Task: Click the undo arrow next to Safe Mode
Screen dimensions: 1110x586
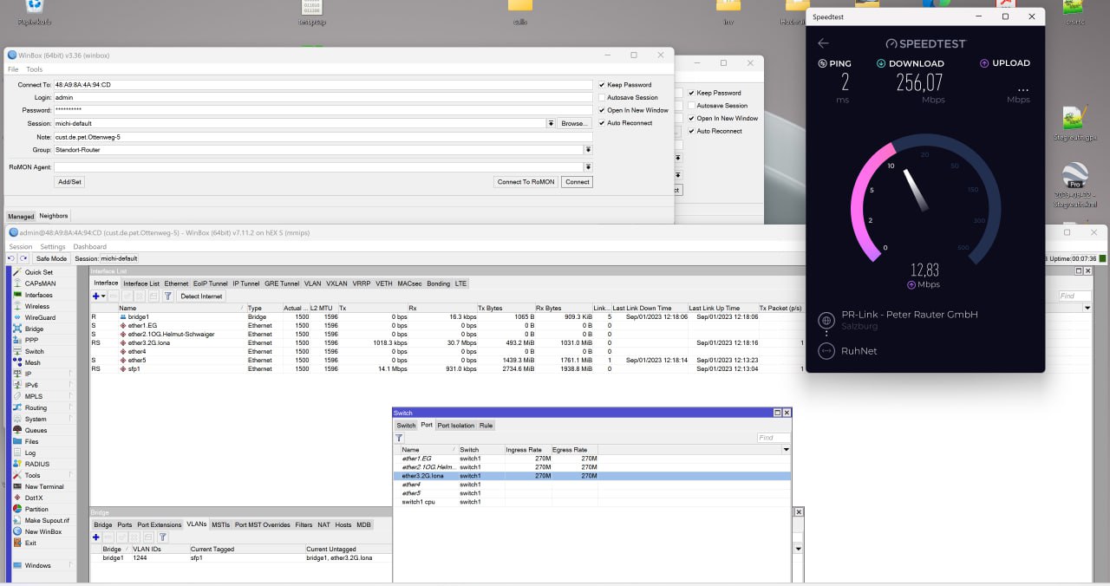Action: pyautogui.click(x=13, y=258)
